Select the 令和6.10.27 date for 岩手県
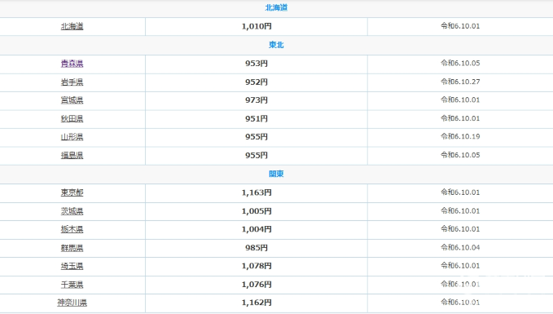 point(460,82)
